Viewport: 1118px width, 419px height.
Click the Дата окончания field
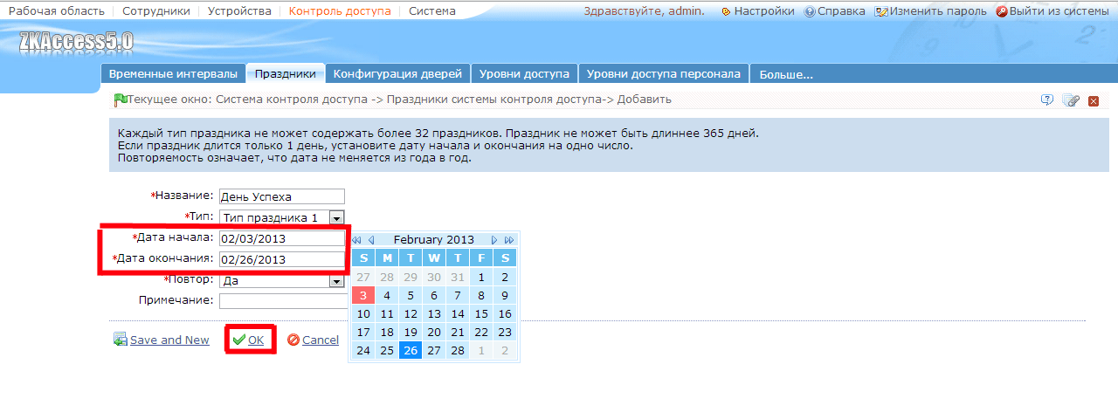click(x=282, y=259)
